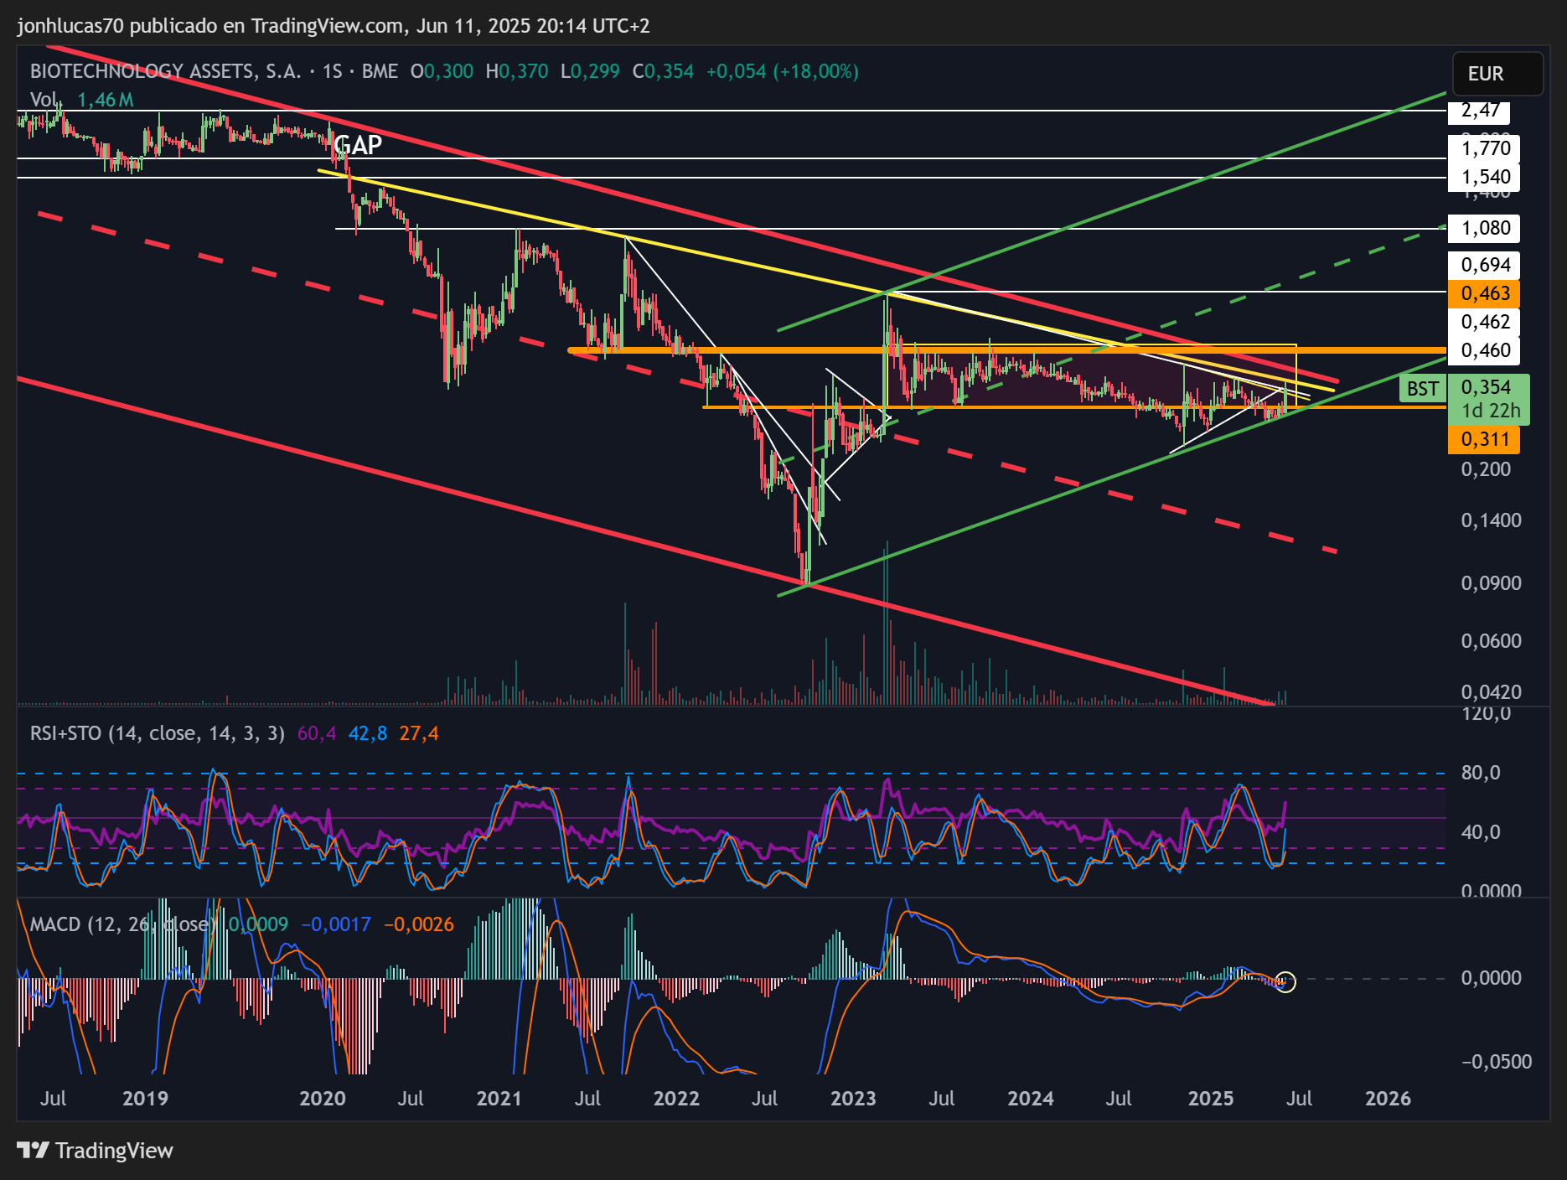Click the 2019 label on time axis

[x=145, y=1099]
